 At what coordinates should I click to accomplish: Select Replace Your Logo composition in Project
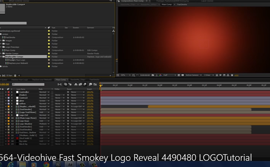[17, 60]
